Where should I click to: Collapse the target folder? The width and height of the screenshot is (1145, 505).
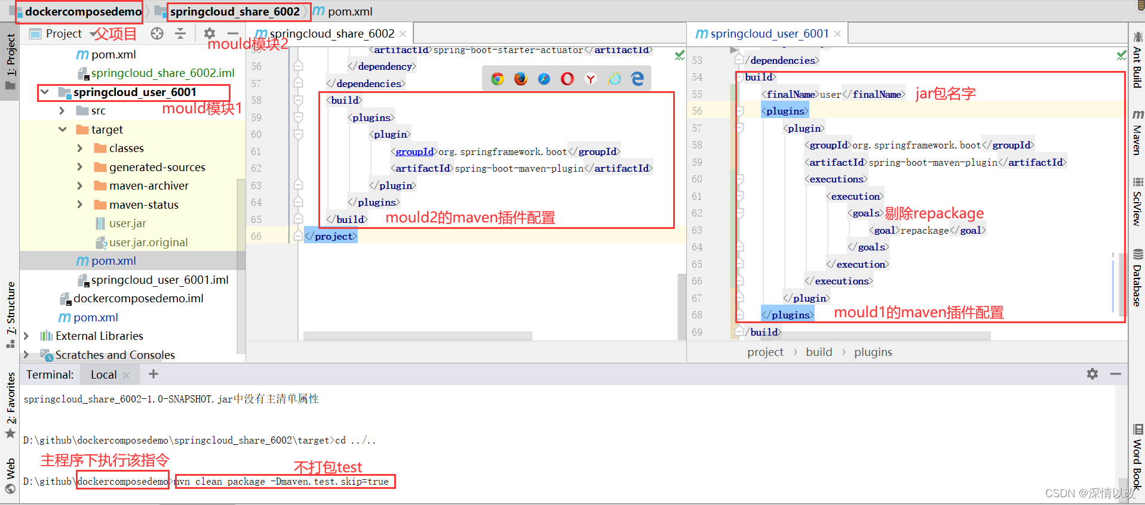(x=62, y=129)
